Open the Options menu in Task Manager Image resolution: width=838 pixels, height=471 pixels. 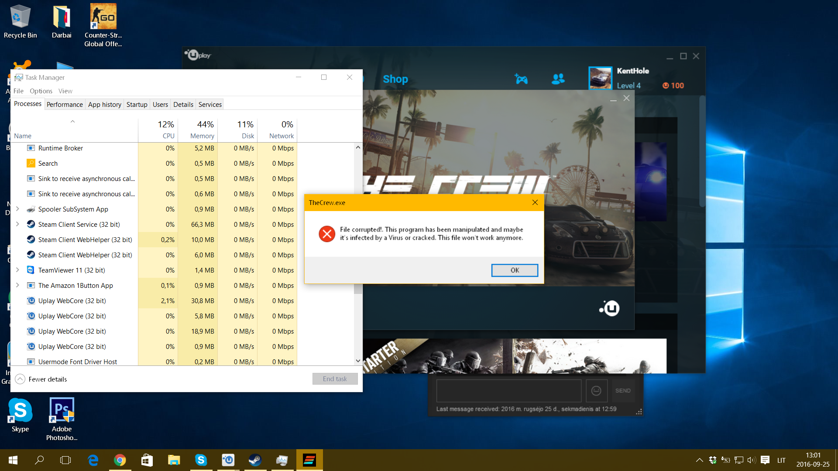(41, 91)
